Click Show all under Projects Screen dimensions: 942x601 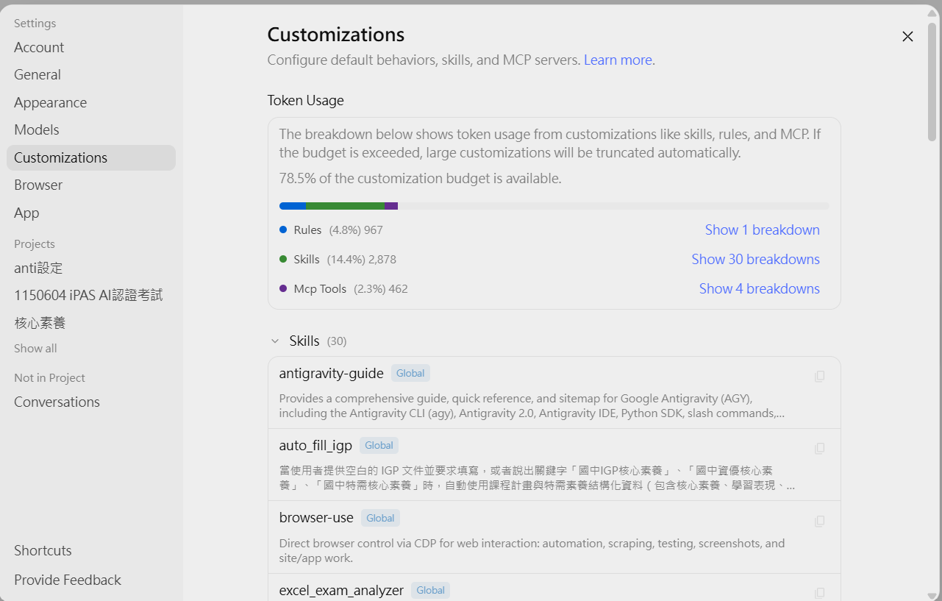pos(35,348)
